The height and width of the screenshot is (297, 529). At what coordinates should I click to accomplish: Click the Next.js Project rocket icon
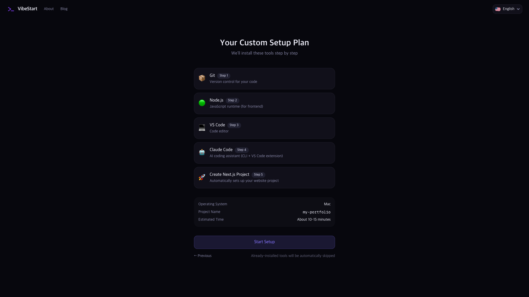[202, 177]
